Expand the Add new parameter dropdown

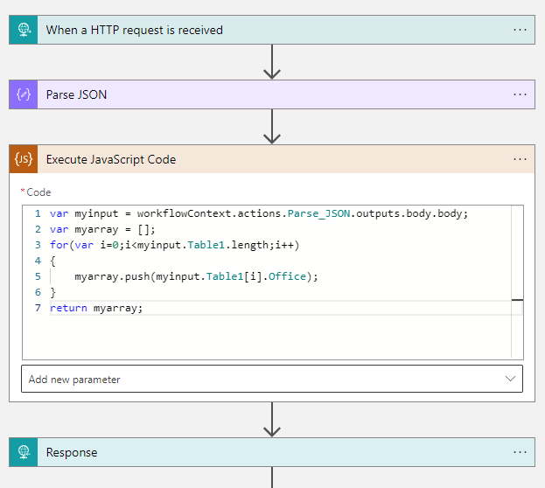pyautogui.click(x=510, y=379)
